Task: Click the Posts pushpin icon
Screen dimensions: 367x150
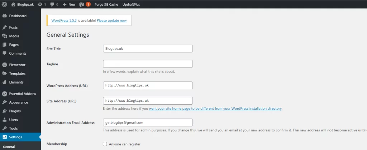Action: point(4,27)
